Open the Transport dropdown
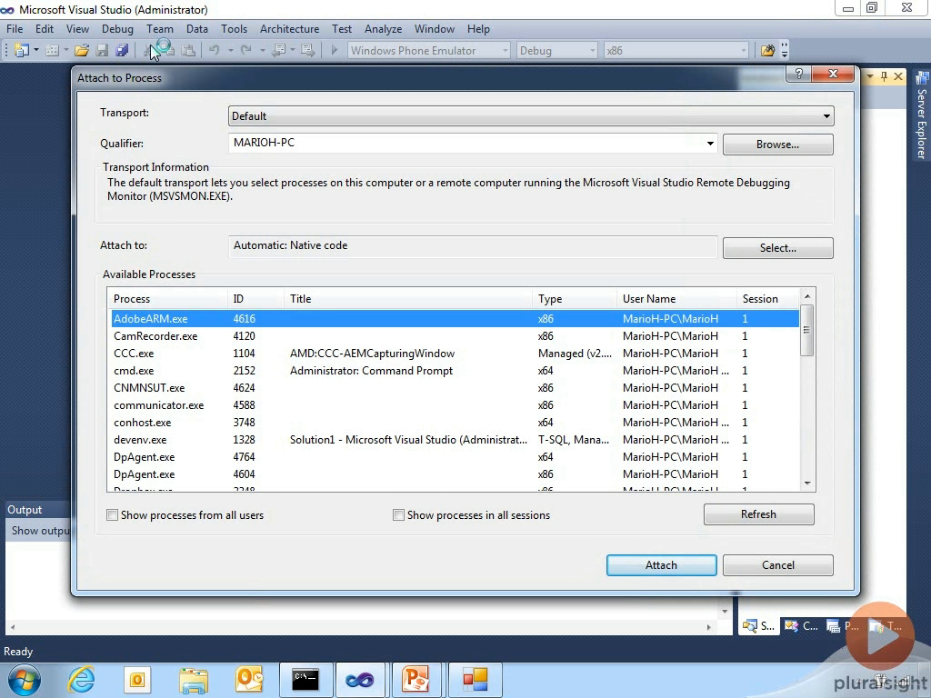Screen dimensions: 931x698 point(531,115)
